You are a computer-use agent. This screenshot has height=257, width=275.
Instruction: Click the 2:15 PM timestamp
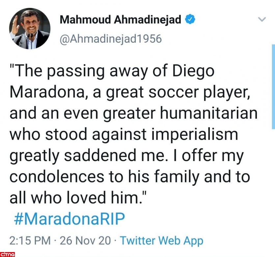30,241
